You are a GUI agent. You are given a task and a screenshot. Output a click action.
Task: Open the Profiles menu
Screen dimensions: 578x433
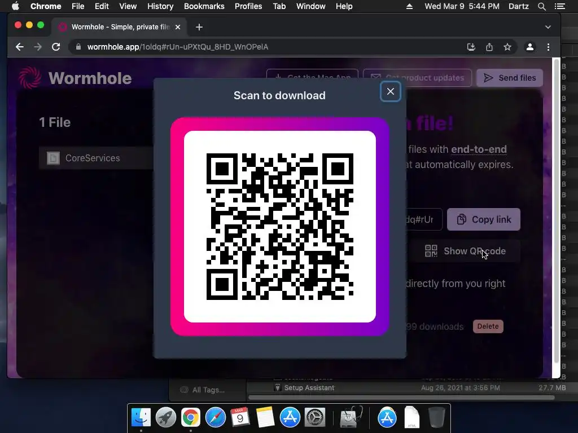tap(248, 6)
